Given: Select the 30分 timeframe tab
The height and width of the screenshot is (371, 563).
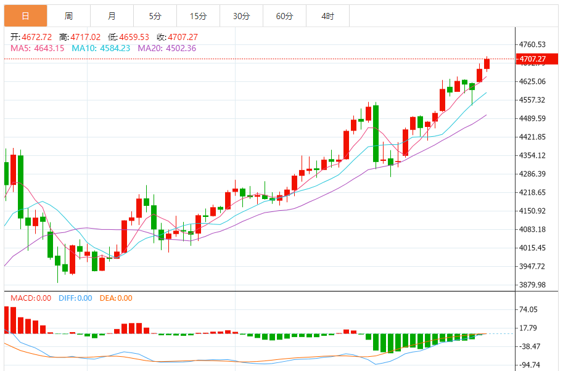Looking at the screenshot, I should (x=241, y=16).
